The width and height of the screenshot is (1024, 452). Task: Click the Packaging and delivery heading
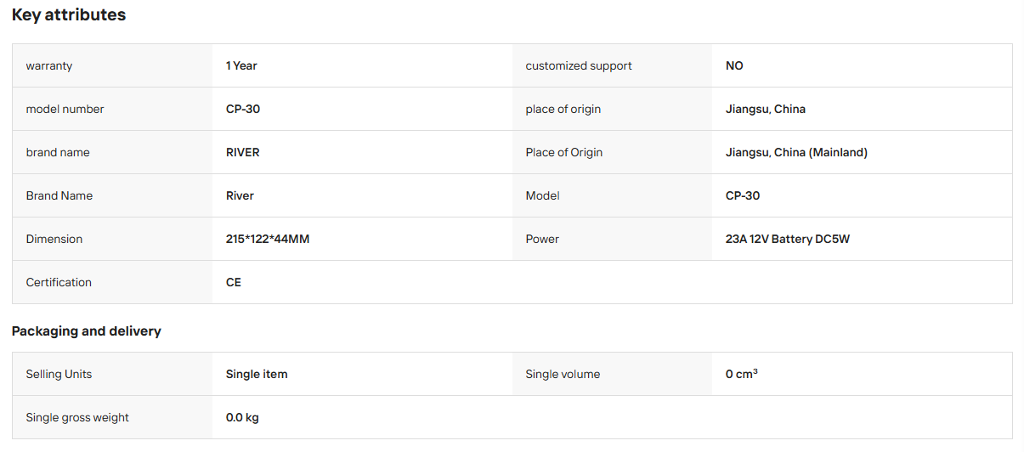87,331
